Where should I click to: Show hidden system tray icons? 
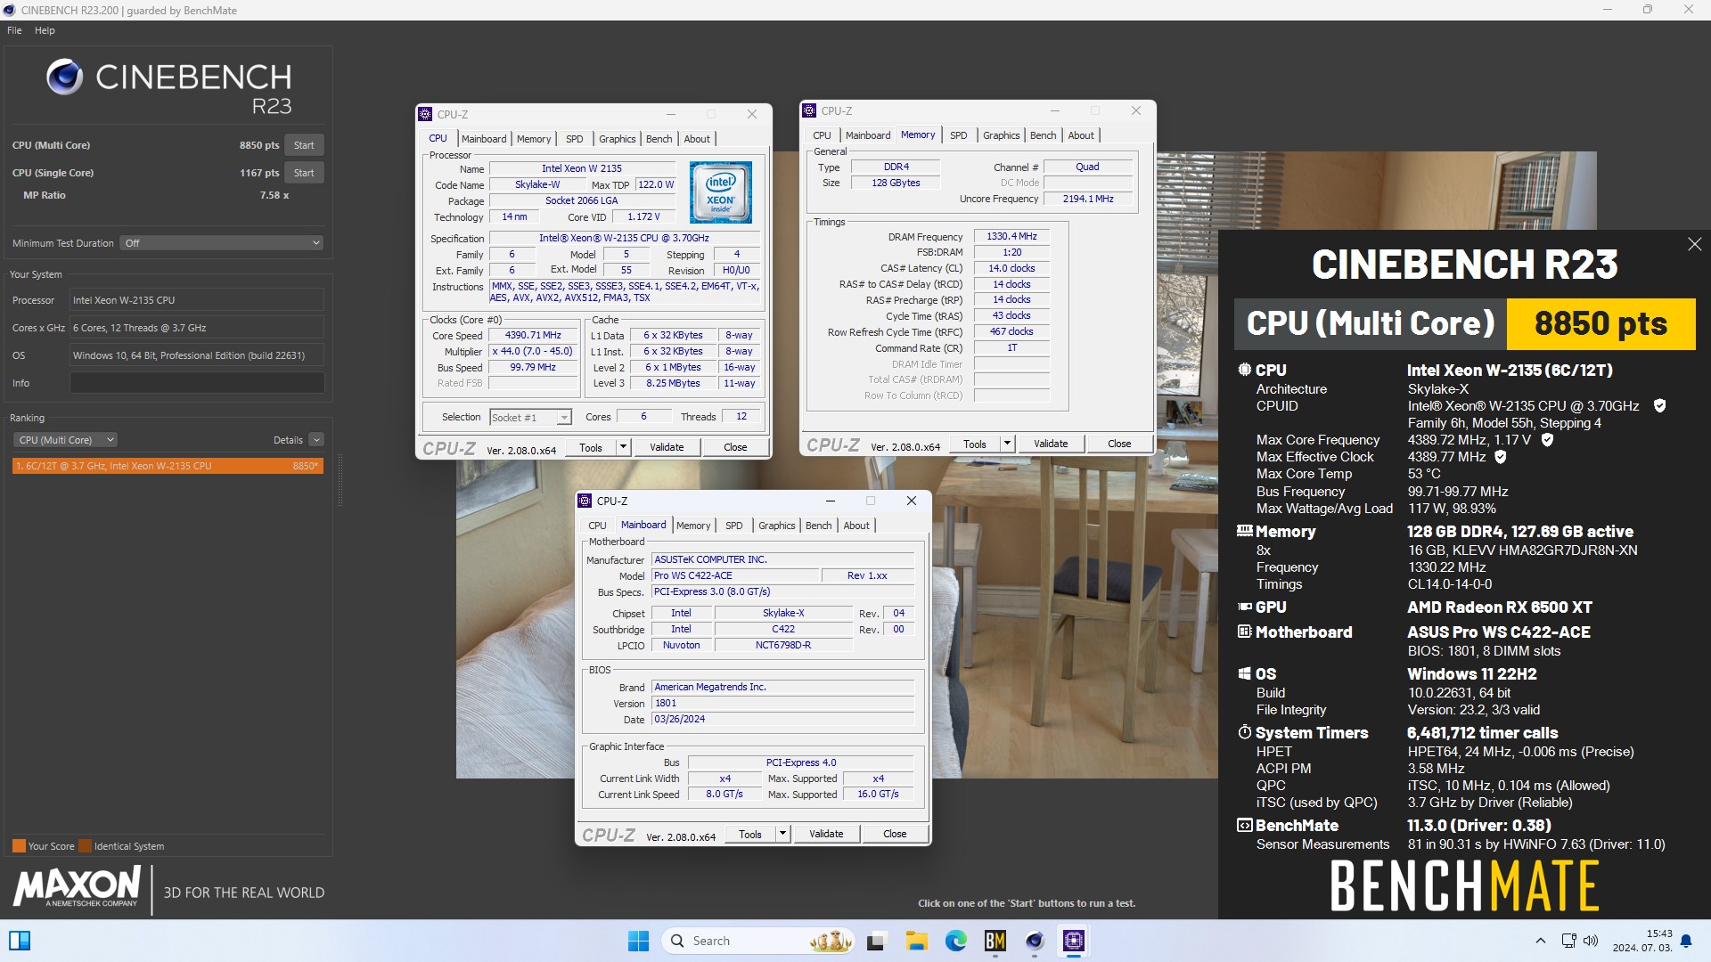point(1540,941)
